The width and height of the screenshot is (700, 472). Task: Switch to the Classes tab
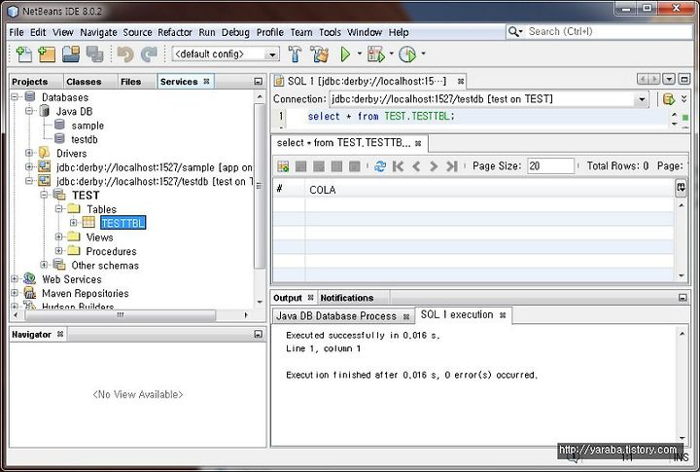(84, 82)
